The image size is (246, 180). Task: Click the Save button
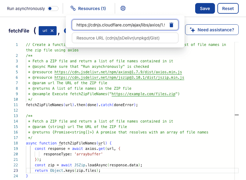(205, 9)
